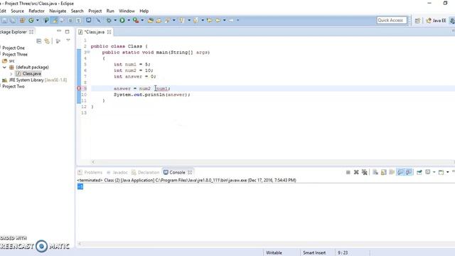Open the Window menu
455x256 pixels.
[127, 11]
